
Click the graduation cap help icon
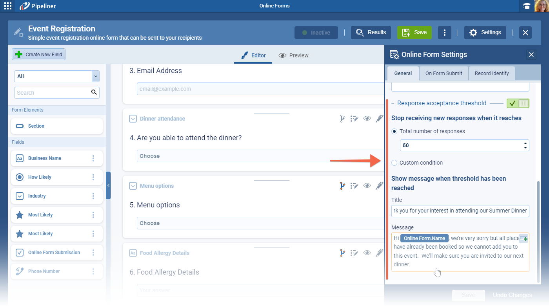click(527, 6)
